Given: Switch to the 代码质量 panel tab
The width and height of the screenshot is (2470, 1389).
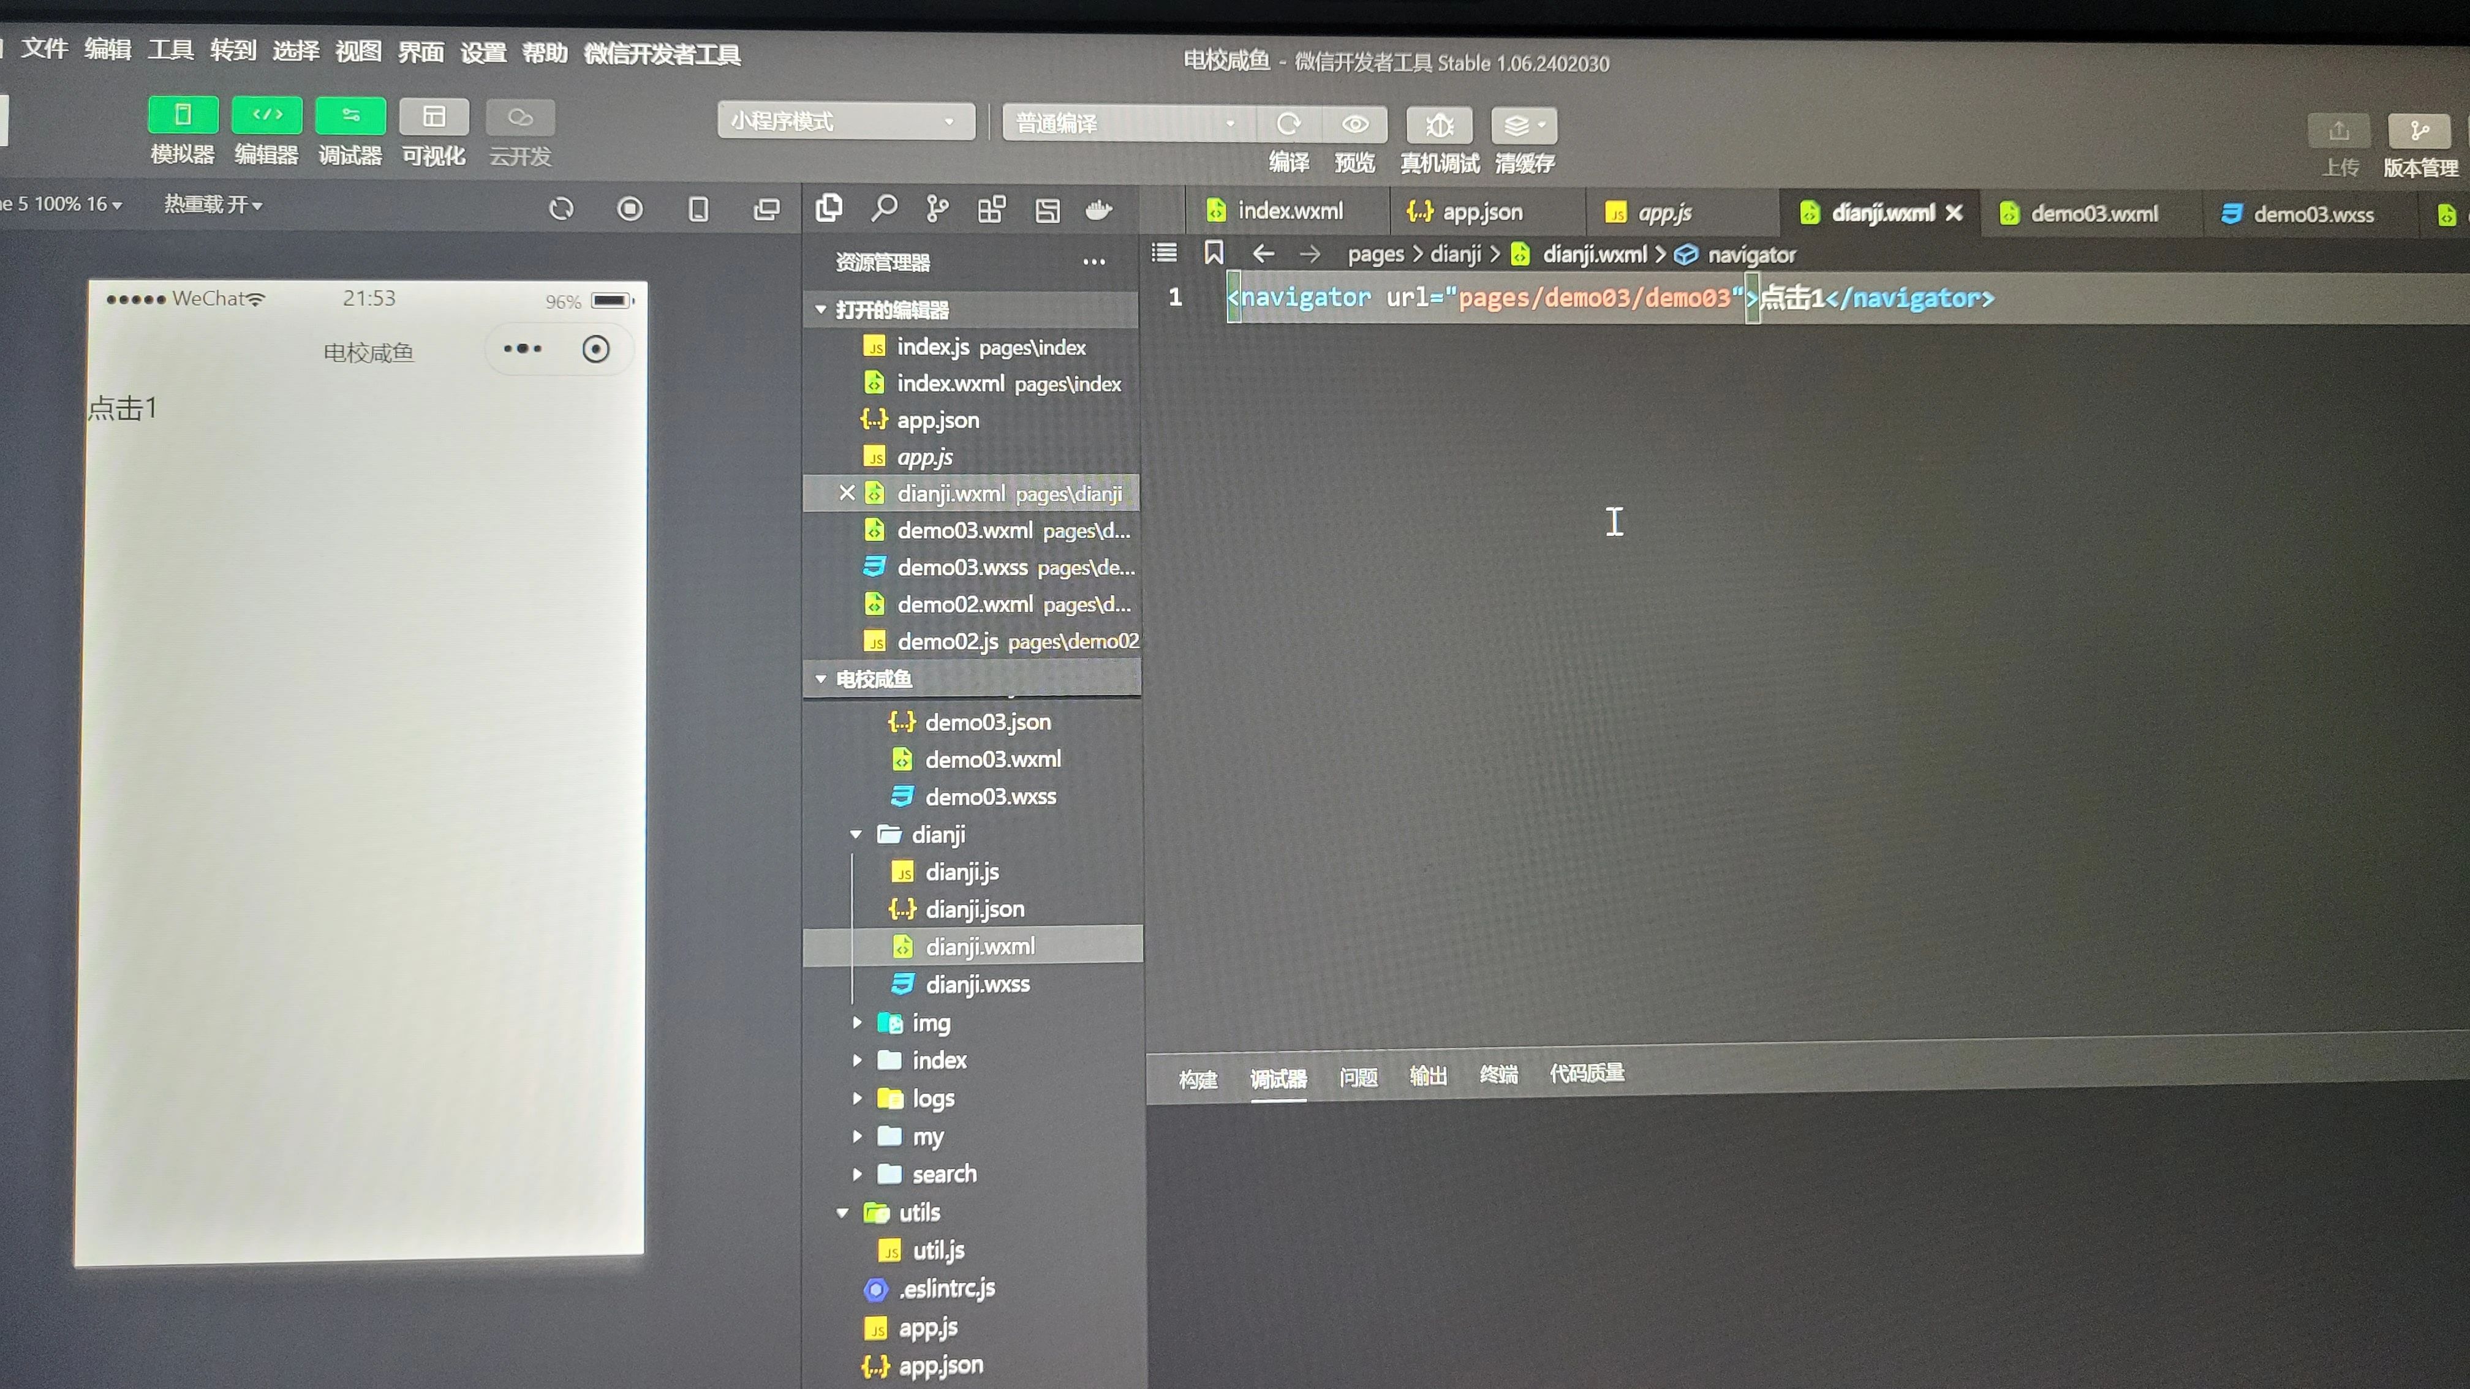Looking at the screenshot, I should coord(1587,1072).
